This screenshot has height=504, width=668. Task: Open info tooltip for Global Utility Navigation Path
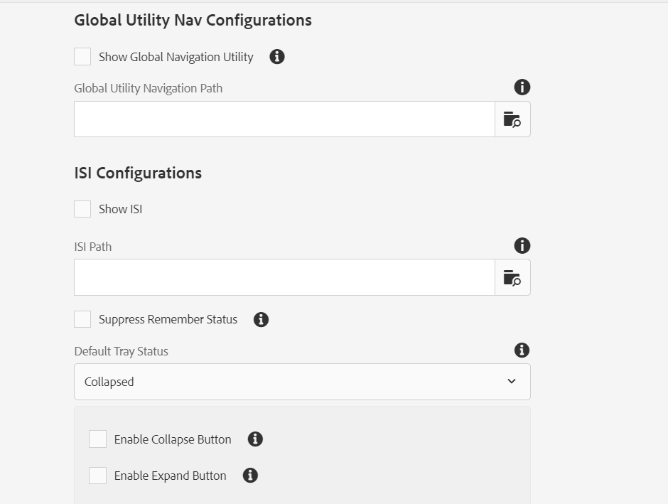click(x=522, y=87)
